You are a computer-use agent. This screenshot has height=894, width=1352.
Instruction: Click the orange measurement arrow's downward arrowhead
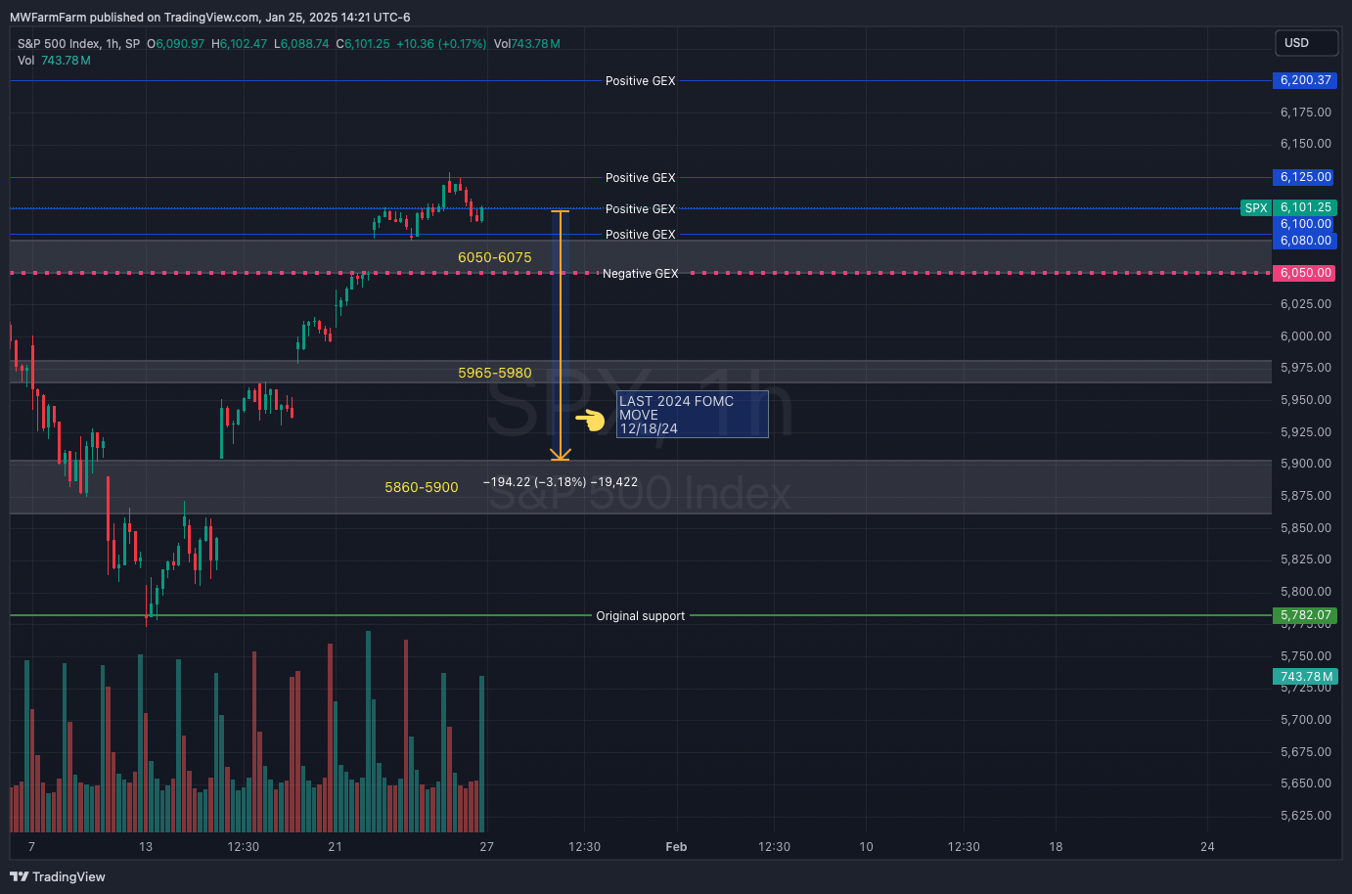[561, 455]
